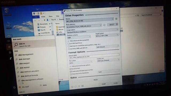Select the Movies folder in Explorer list
Screen dimensions: 171x96
click(x=60, y=30)
